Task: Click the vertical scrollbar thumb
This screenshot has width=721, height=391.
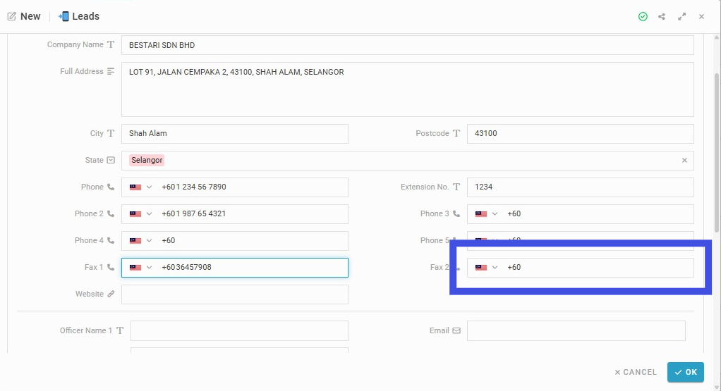Action: tap(717, 152)
